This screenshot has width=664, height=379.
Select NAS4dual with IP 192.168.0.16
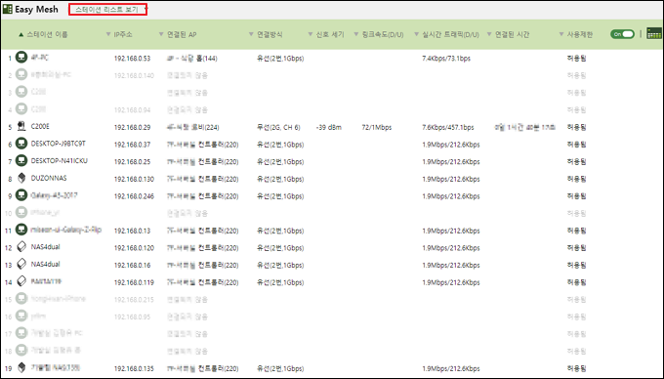pyautogui.click(x=45, y=265)
